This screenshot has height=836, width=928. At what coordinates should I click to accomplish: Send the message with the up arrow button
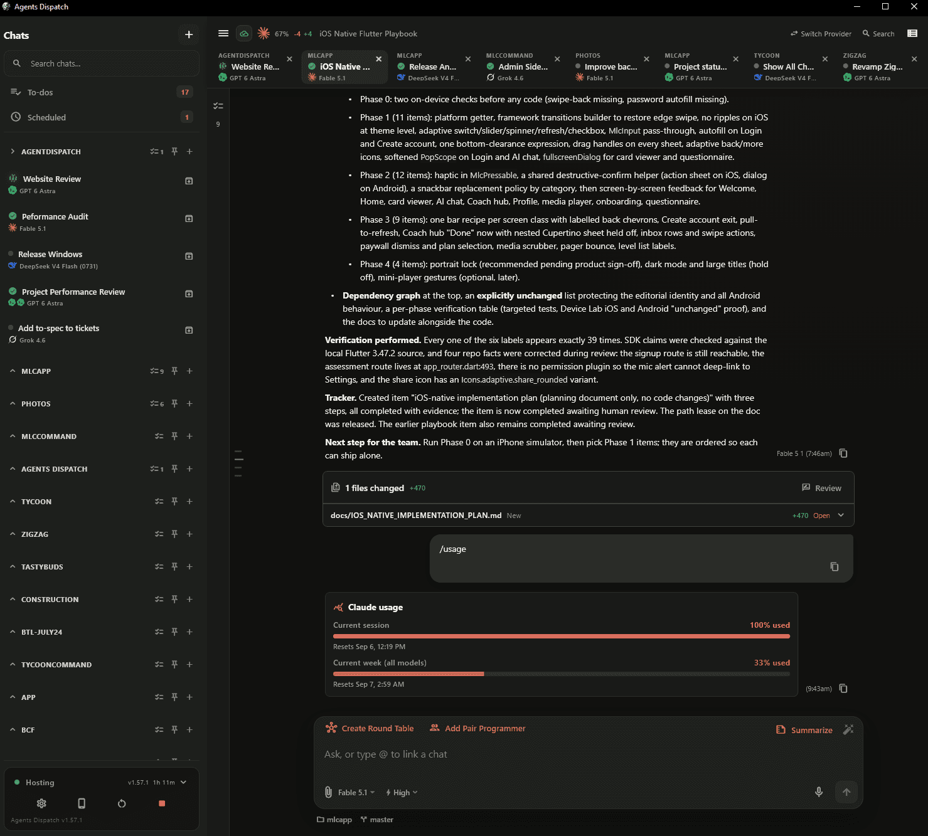pos(846,792)
